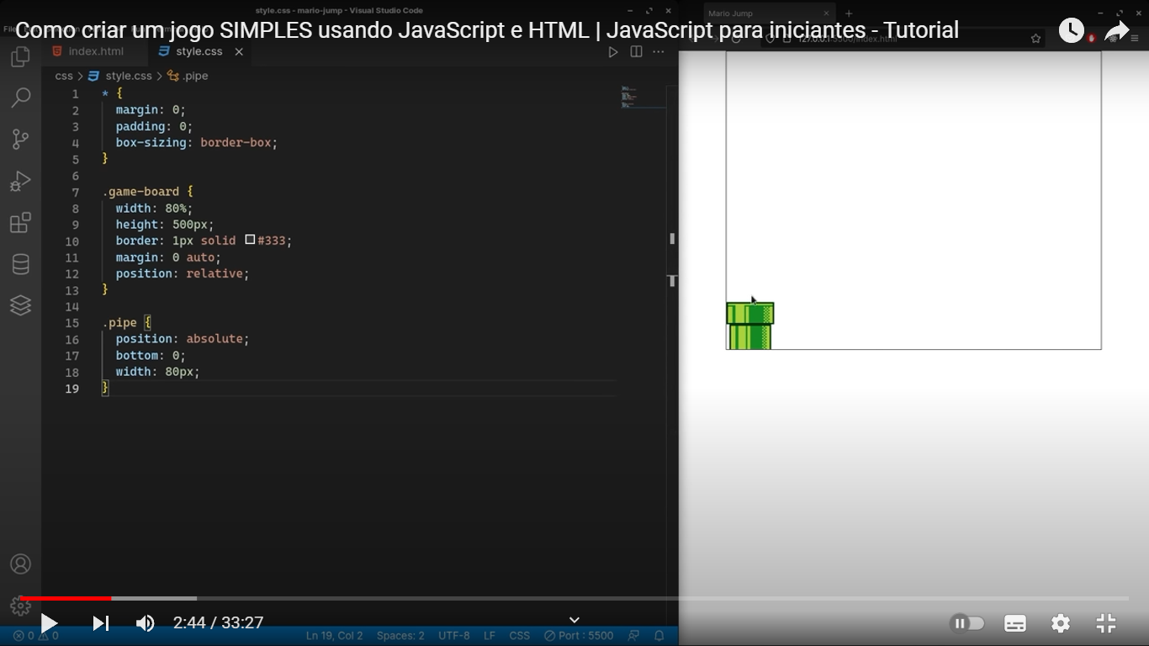The height and width of the screenshot is (646, 1149).
Task: Expand the .pipe breadcrumb symbol
Action: coord(188,76)
